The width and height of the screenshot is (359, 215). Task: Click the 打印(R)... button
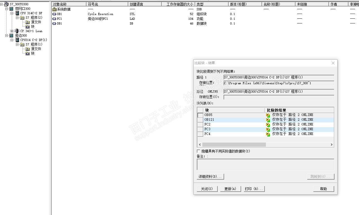[x=254, y=189]
